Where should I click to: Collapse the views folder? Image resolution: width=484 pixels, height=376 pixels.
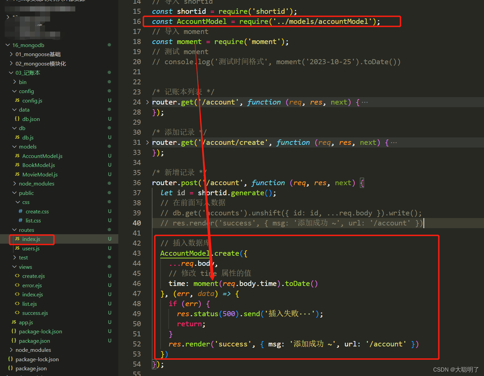click(x=14, y=267)
